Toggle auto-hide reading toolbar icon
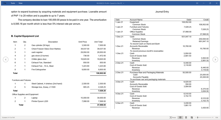The width and height of the screenshot is (221, 120). [x=197, y=3]
